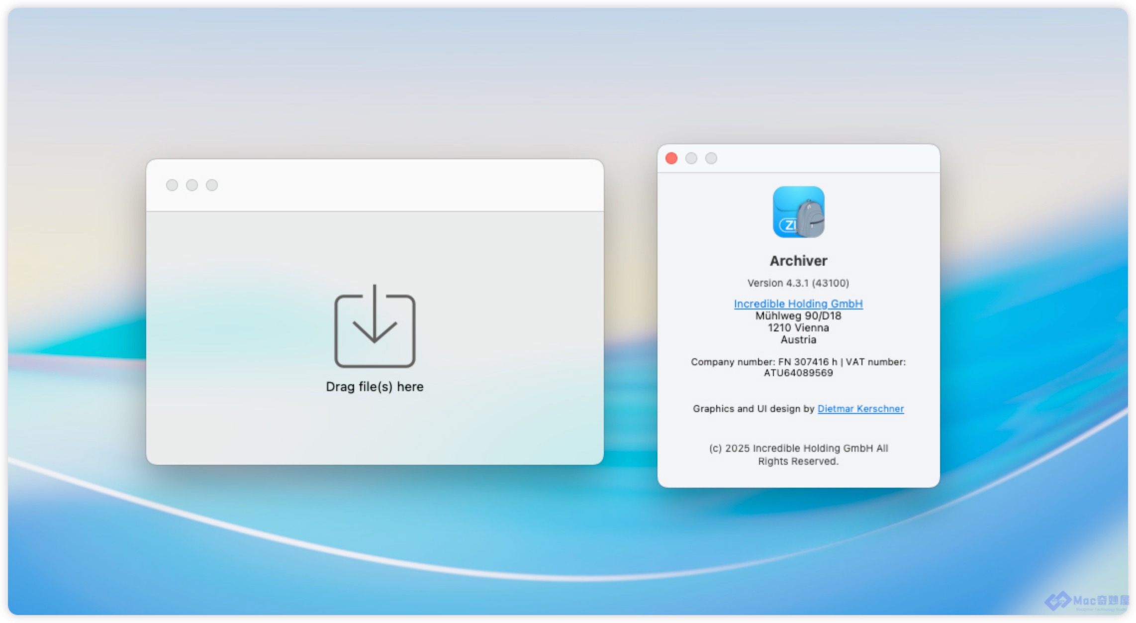Image resolution: width=1136 pixels, height=623 pixels.
Task: Click the "Graphics and UI design by" text
Action: [753, 409]
